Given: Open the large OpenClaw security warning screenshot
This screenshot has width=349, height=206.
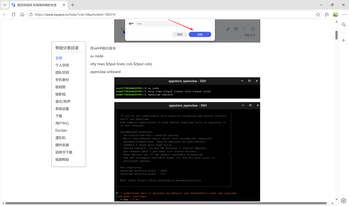Looking at the screenshot, I should (187, 152).
